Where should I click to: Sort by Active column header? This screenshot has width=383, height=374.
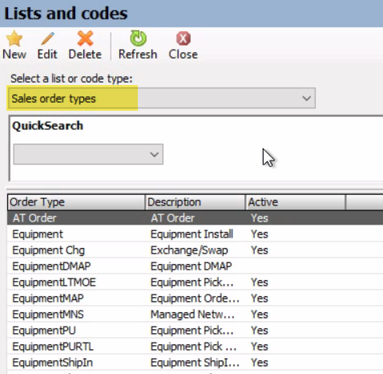(295, 202)
